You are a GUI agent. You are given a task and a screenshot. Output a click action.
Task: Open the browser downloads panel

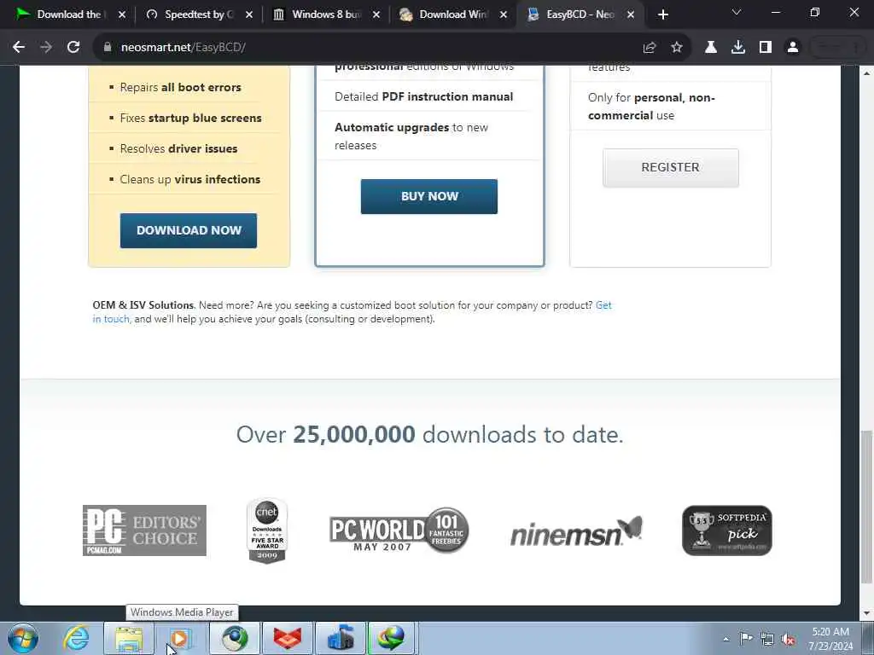tap(738, 48)
